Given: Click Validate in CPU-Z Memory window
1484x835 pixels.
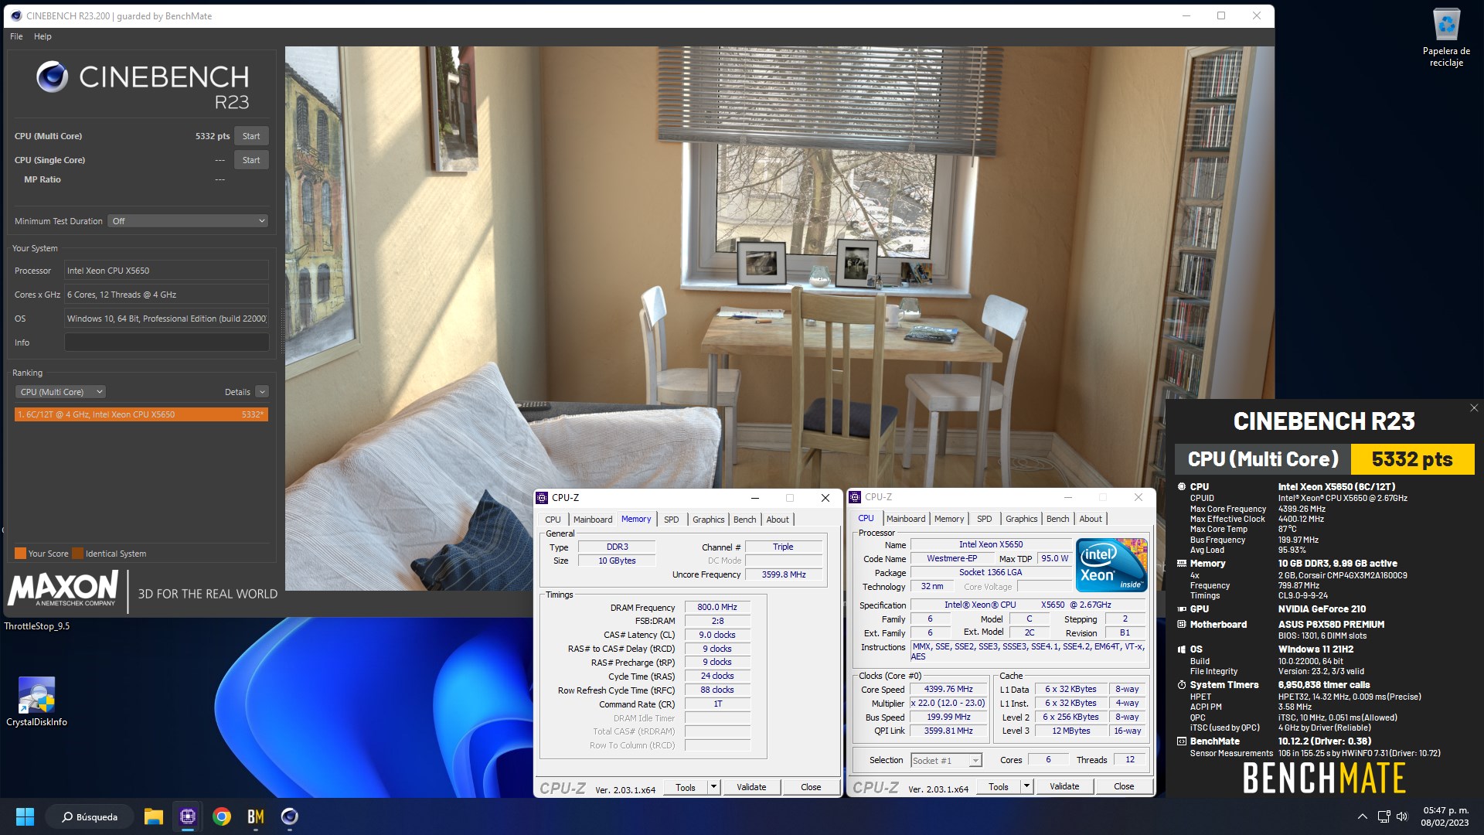Looking at the screenshot, I should [751, 787].
